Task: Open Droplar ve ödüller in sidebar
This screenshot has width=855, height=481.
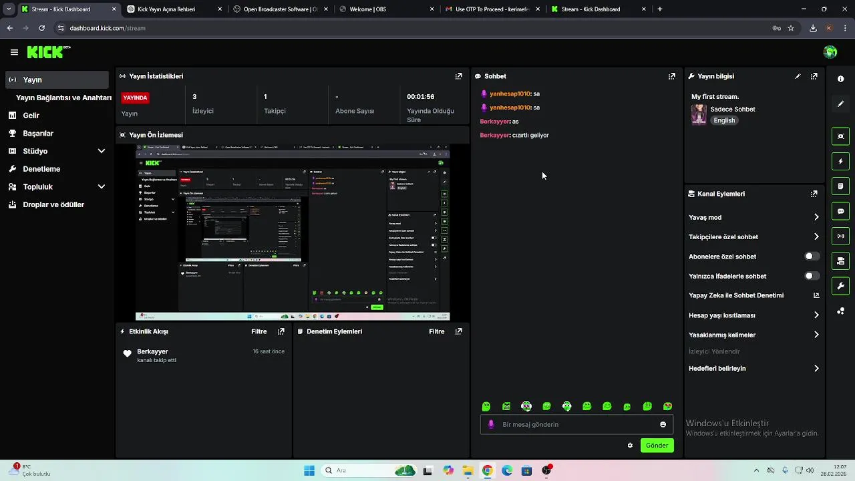Action: click(x=53, y=204)
